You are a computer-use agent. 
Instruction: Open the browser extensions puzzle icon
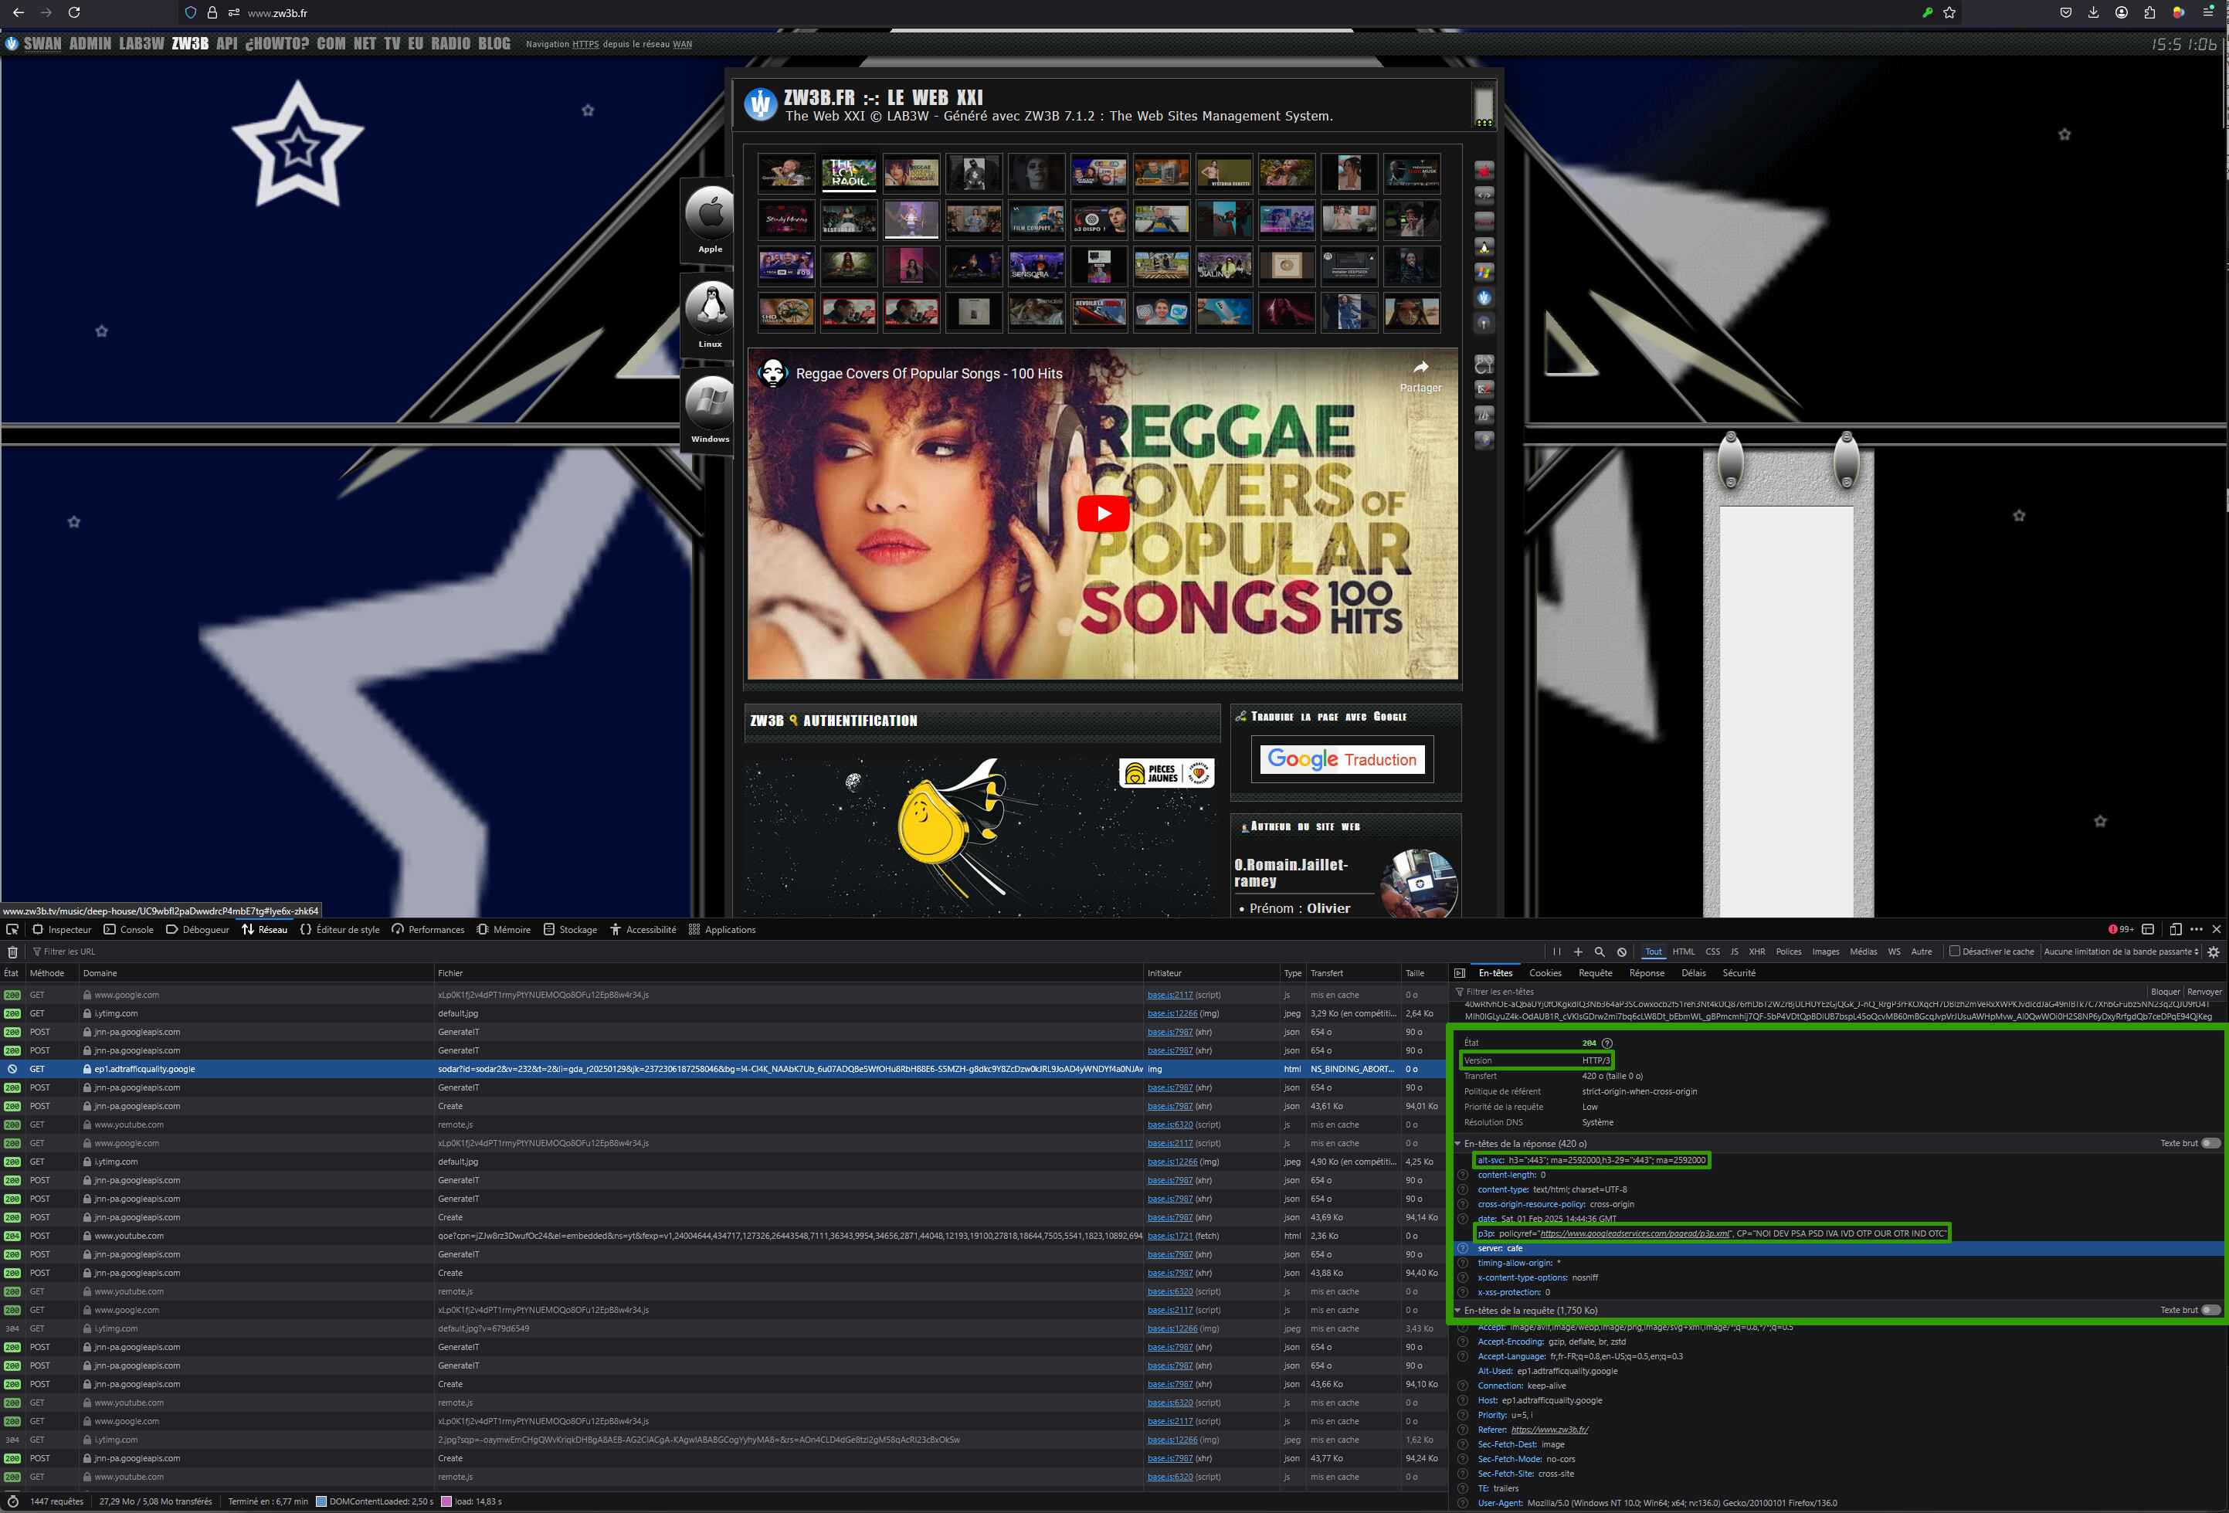[x=2149, y=12]
